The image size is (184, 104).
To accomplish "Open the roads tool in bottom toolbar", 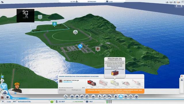I will coord(66,96).
